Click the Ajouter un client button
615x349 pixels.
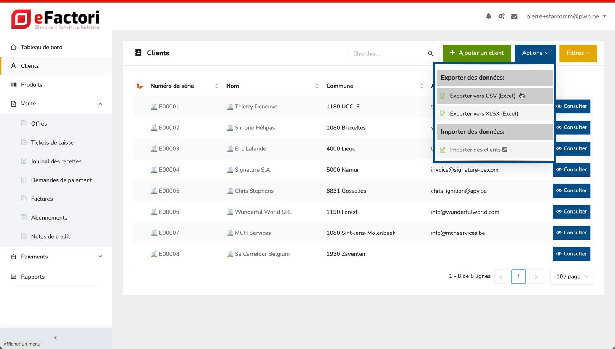[x=476, y=53]
